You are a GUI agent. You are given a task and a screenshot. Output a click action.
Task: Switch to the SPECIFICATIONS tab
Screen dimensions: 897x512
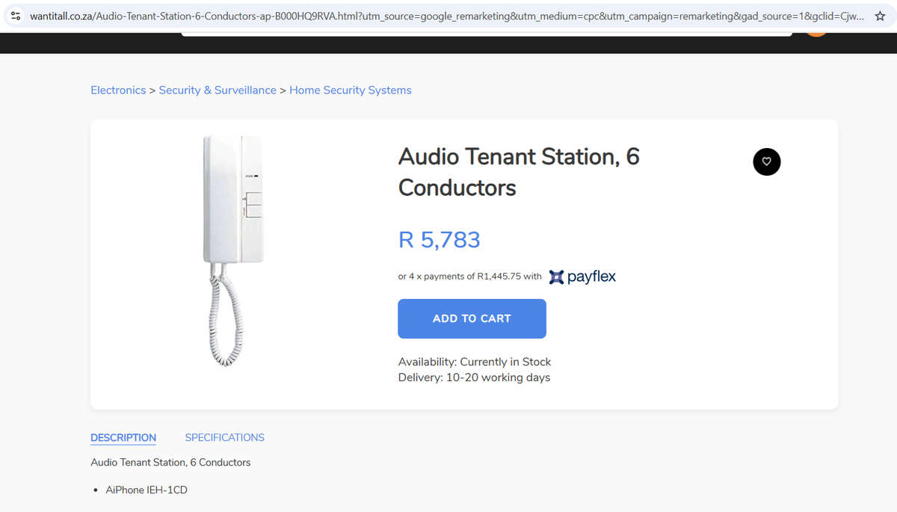point(224,437)
